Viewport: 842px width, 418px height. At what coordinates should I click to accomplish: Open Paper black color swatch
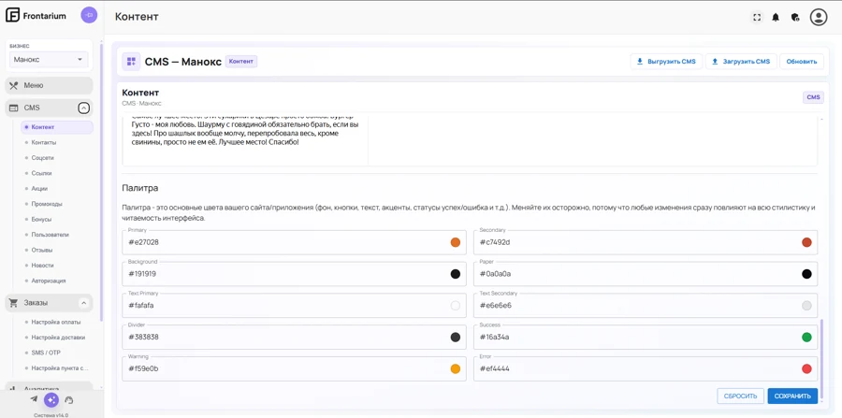click(806, 274)
